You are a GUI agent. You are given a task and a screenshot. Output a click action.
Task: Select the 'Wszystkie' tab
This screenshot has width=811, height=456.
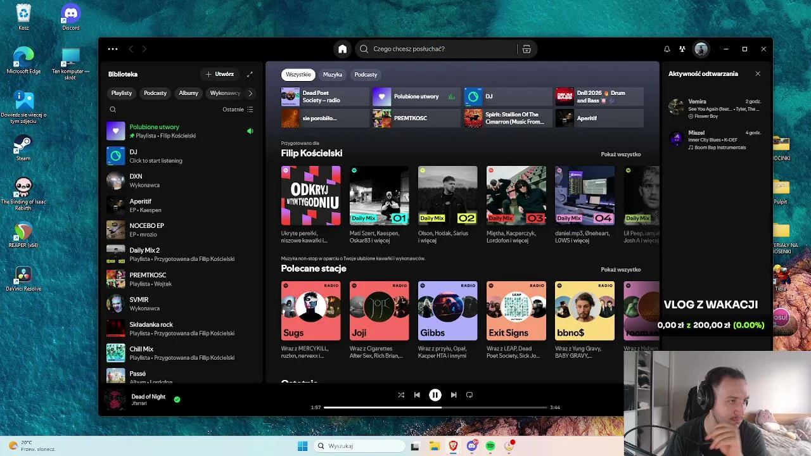[298, 75]
